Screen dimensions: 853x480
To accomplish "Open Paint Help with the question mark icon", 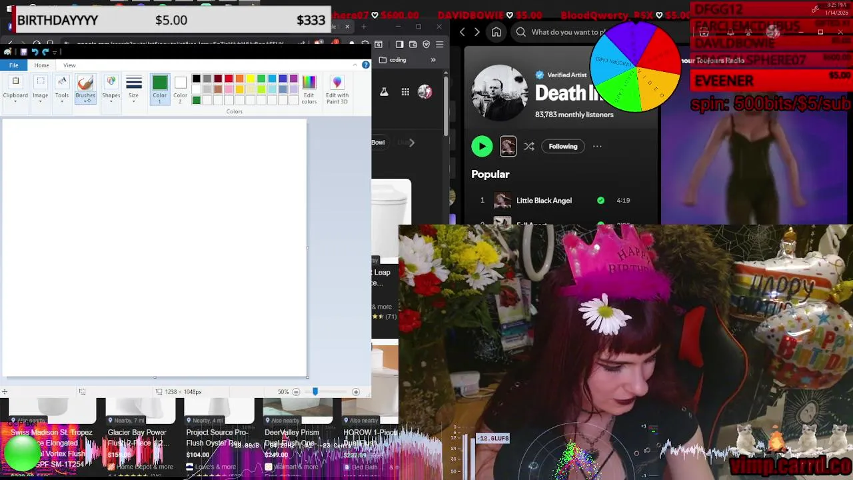I will (366, 65).
